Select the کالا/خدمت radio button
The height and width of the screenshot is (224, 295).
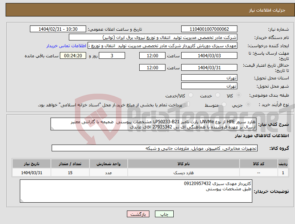191,95
